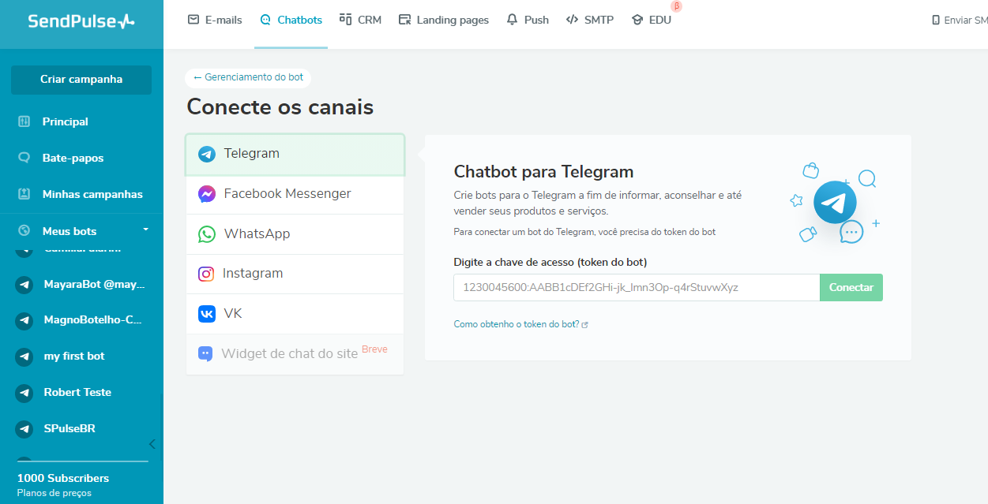Click the Meus bots globe icon
Viewport: 988px width, 504px height.
coord(24,231)
